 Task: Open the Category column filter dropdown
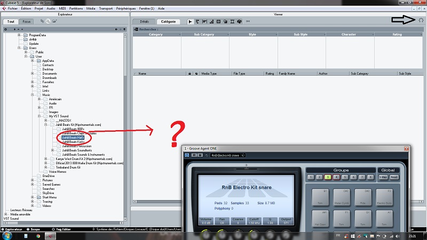[157, 34]
